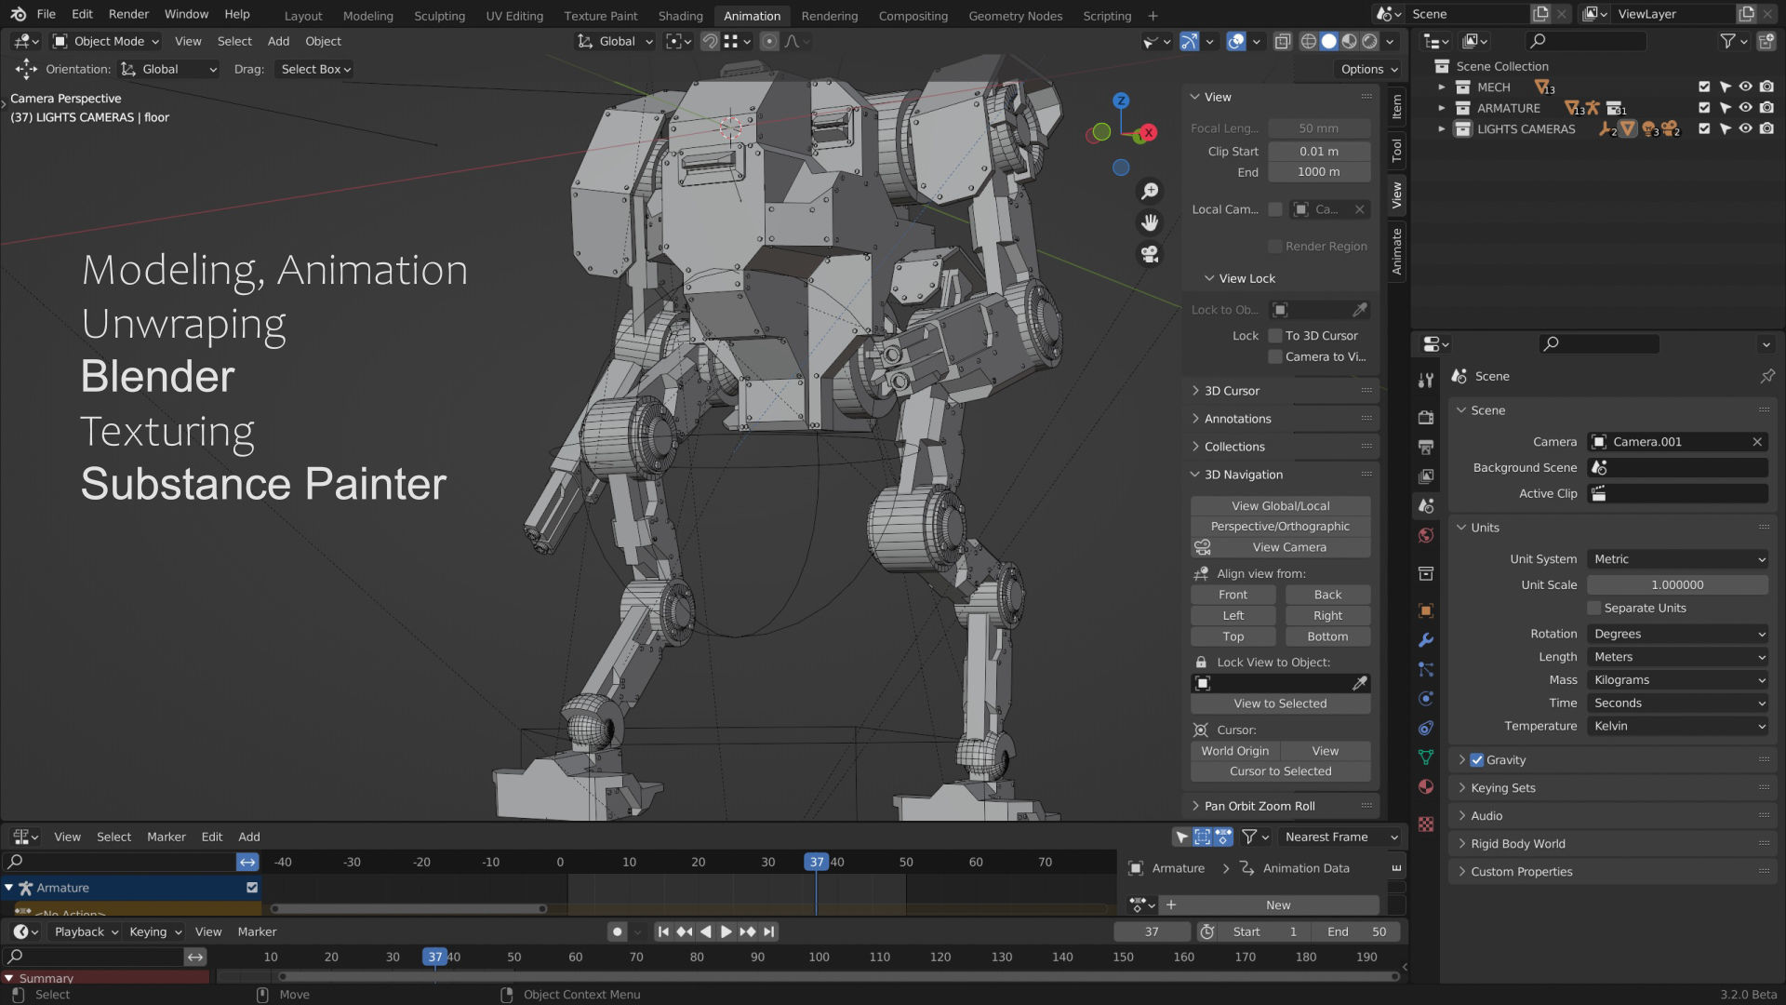
Task: Open Material properties tab icon
Action: tap(1425, 786)
